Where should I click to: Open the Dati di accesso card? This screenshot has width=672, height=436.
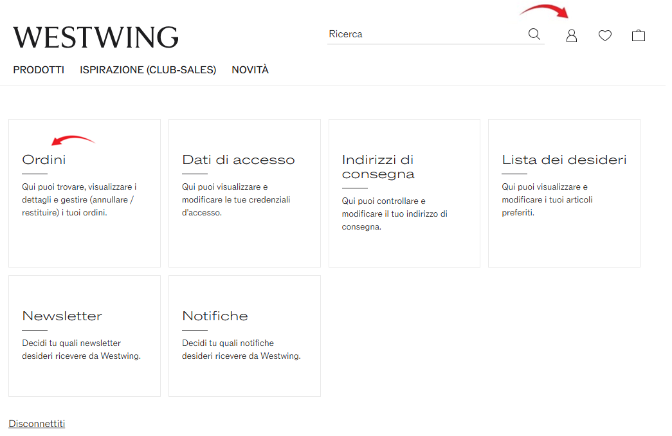coord(245,194)
